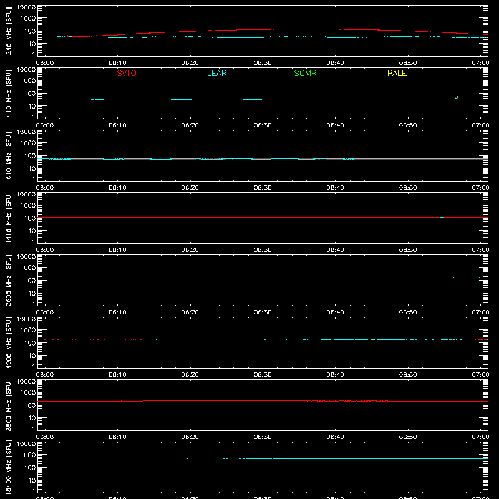Click the 06:30 time label below 245 MHz plot

click(263, 63)
